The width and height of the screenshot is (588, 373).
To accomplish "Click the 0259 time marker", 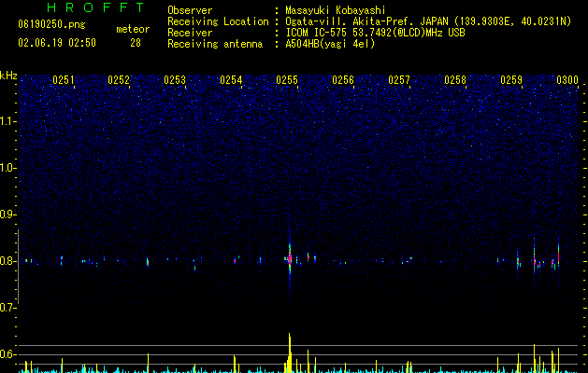I will pyautogui.click(x=511, y=80).
